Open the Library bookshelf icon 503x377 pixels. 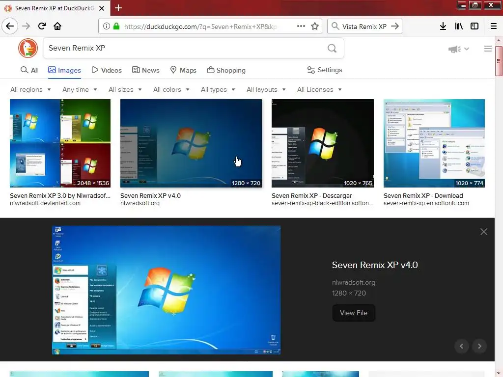coord(459,27)
